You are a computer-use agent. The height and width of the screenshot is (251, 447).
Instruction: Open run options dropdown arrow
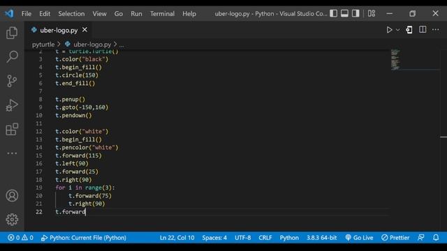pos(397,30)
